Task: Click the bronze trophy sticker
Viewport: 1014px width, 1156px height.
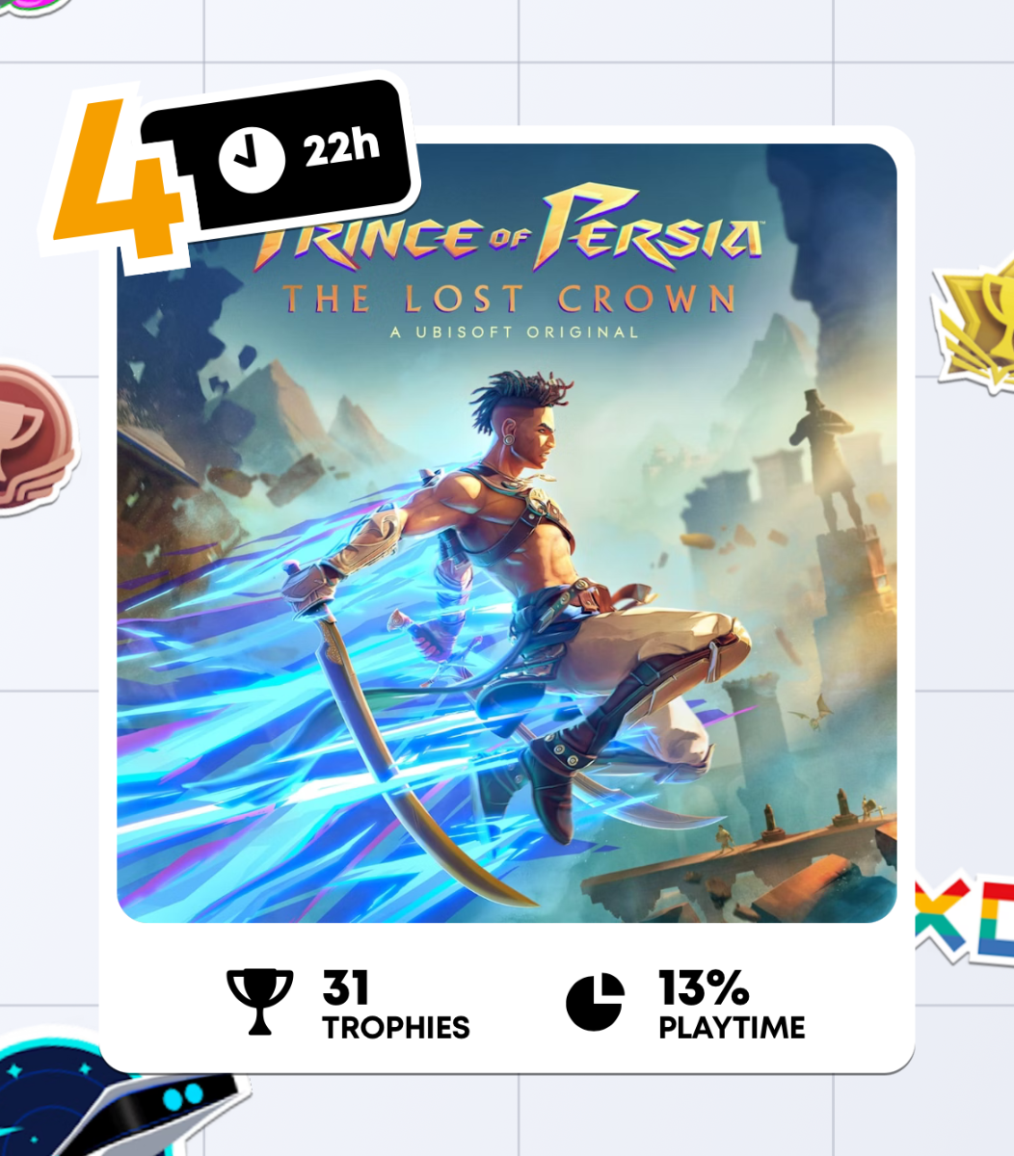Action: pos(34,439)
